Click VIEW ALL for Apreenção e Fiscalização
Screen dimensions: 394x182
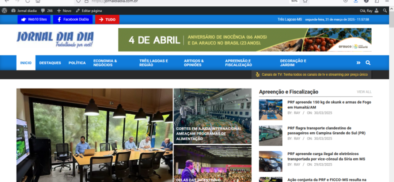tap(364, 92)
